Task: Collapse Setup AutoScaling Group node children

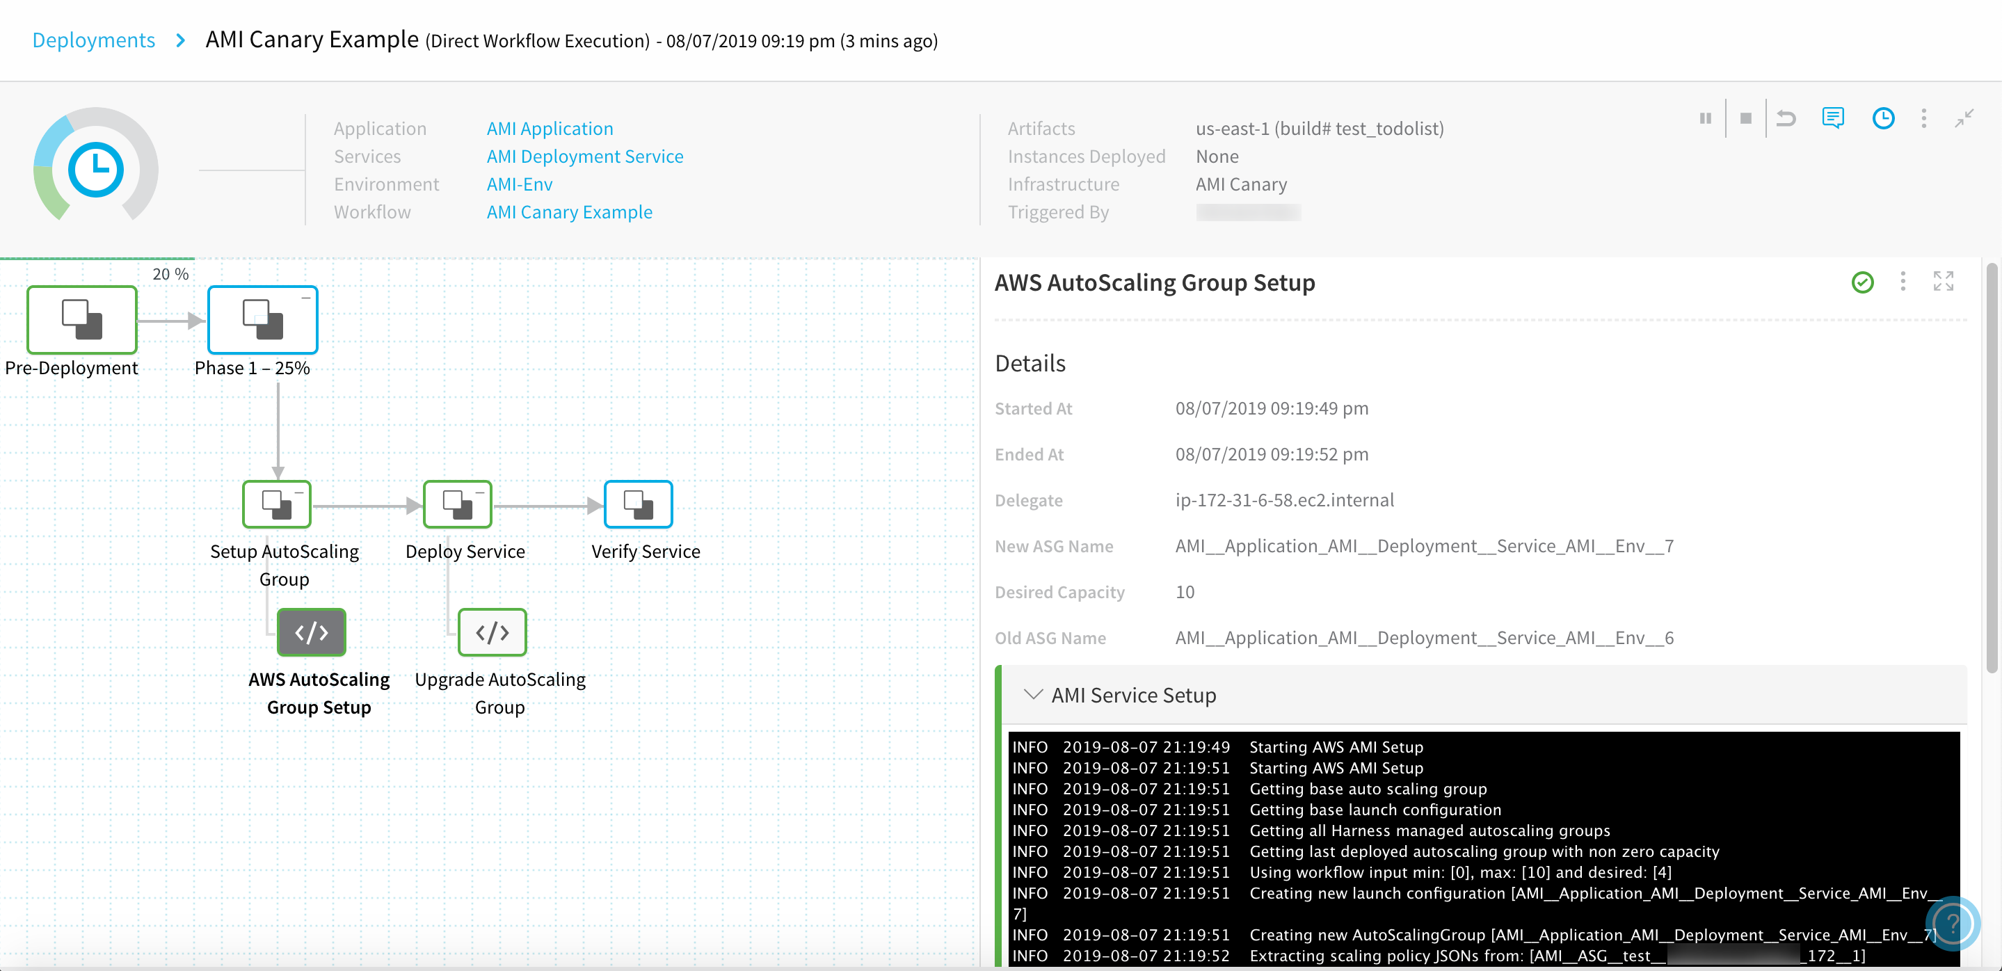Action: [x=299, y=492]
